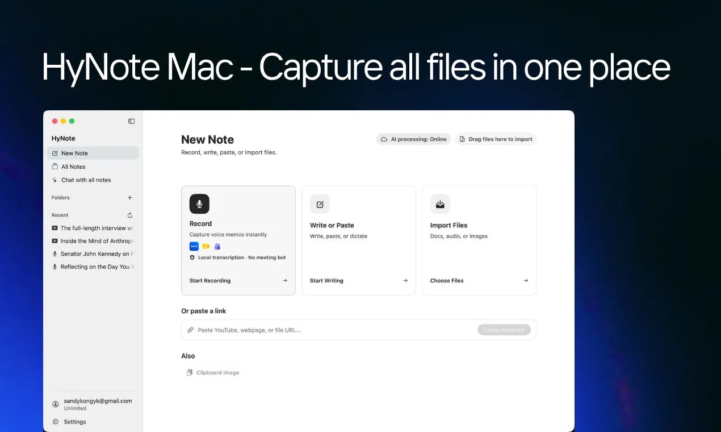Click the video icon beside 'The full-length interview'
721x432 pixels.
pyautogui.click(x=55, y=228)
